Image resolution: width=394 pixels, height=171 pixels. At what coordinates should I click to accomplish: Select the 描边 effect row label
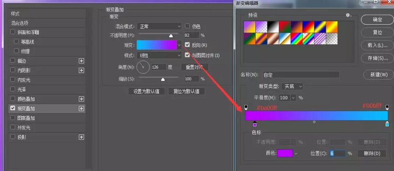[22, 61]
